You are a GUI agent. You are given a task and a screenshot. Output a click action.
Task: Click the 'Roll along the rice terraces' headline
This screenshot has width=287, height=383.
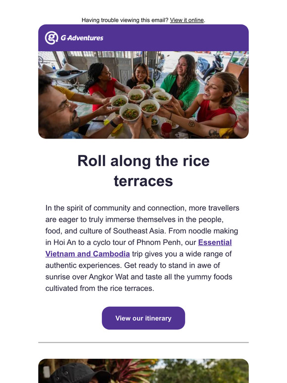pos(143,171)
